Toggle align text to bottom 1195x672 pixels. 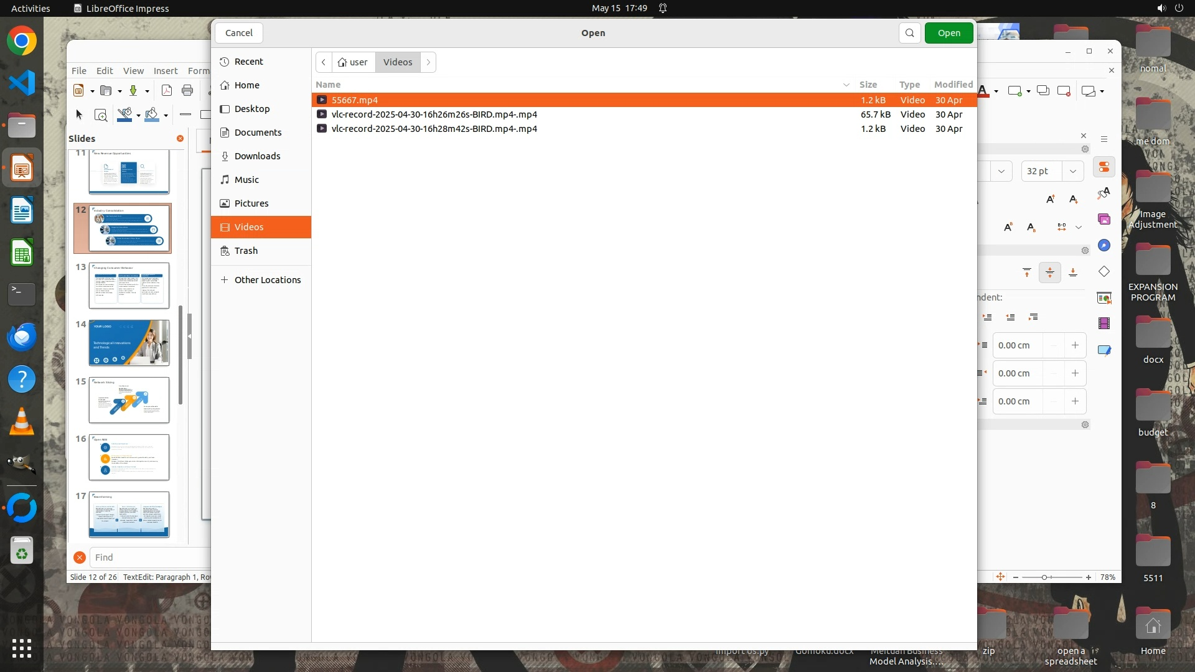(x=1073, y=273)
